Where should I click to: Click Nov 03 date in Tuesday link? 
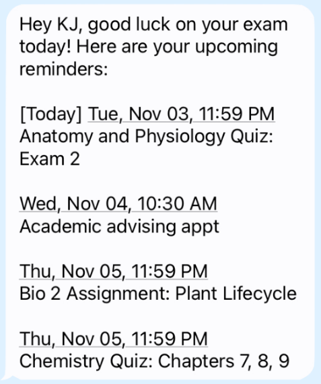click(x=159, y=114)
